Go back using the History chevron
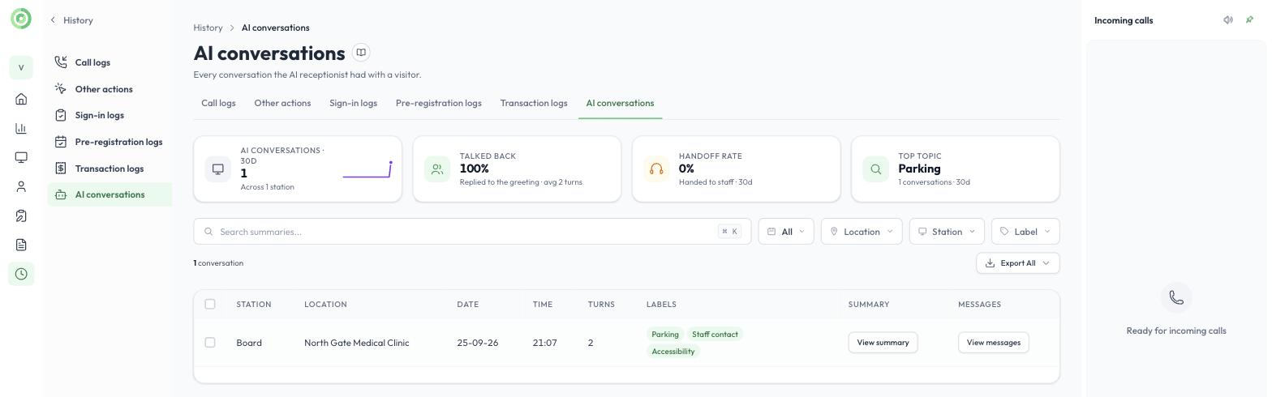This screenshot has height=397, width=1272. point(53,19)
